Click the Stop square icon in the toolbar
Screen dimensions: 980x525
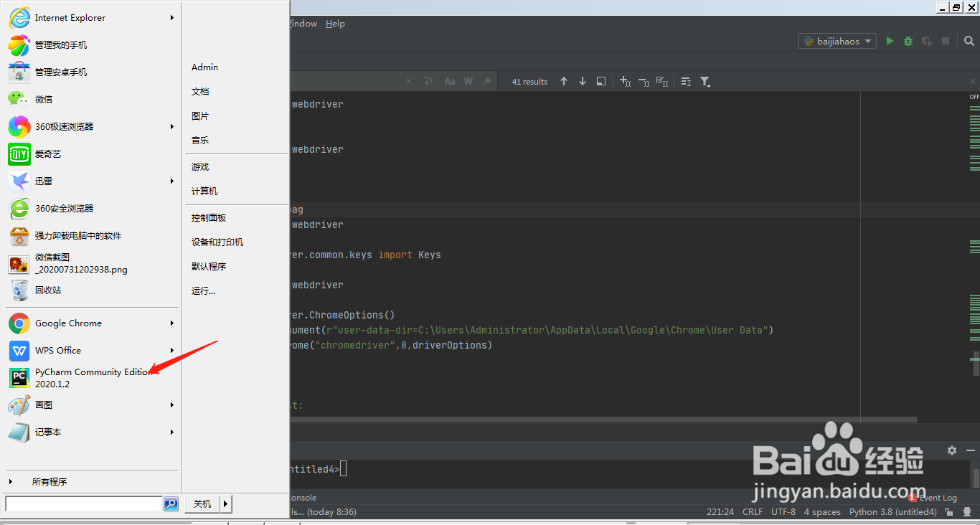946,41
